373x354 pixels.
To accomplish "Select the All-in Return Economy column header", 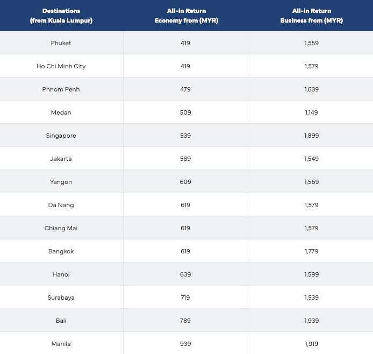I will coord(186,16).
